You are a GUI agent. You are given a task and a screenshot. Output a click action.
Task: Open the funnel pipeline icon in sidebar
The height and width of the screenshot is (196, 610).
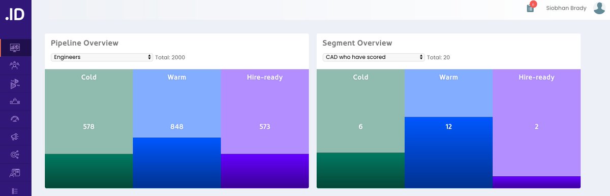click(x=15, y=84)
